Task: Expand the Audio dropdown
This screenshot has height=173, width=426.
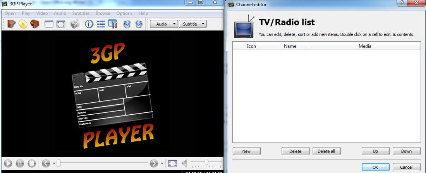Action: click(x=164, y=24)
